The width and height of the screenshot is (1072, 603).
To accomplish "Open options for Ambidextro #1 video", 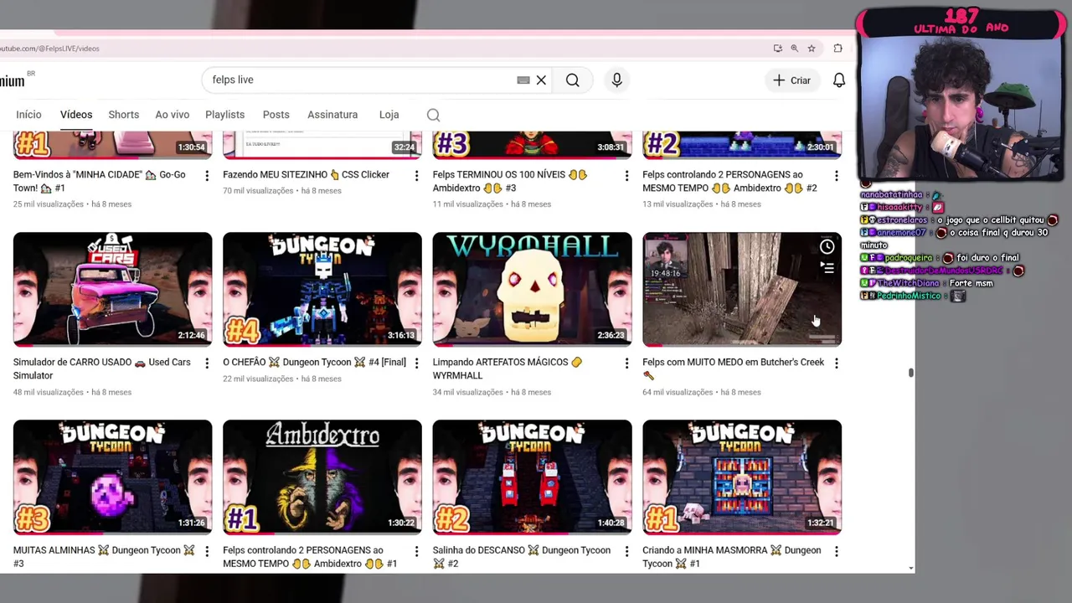I will [x=416, y=551].
